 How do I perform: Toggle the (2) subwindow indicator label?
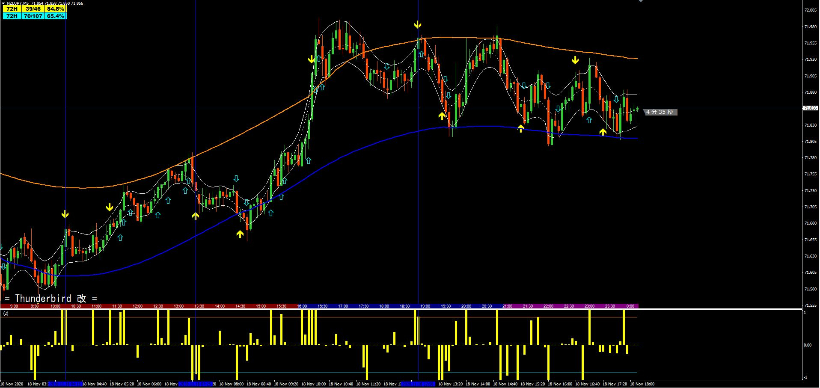[6, 313]
